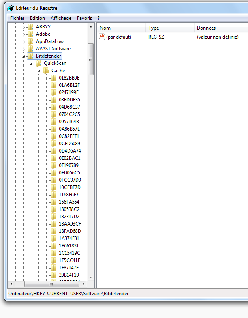Click the ABBYY folder icon

pos(31,27)
